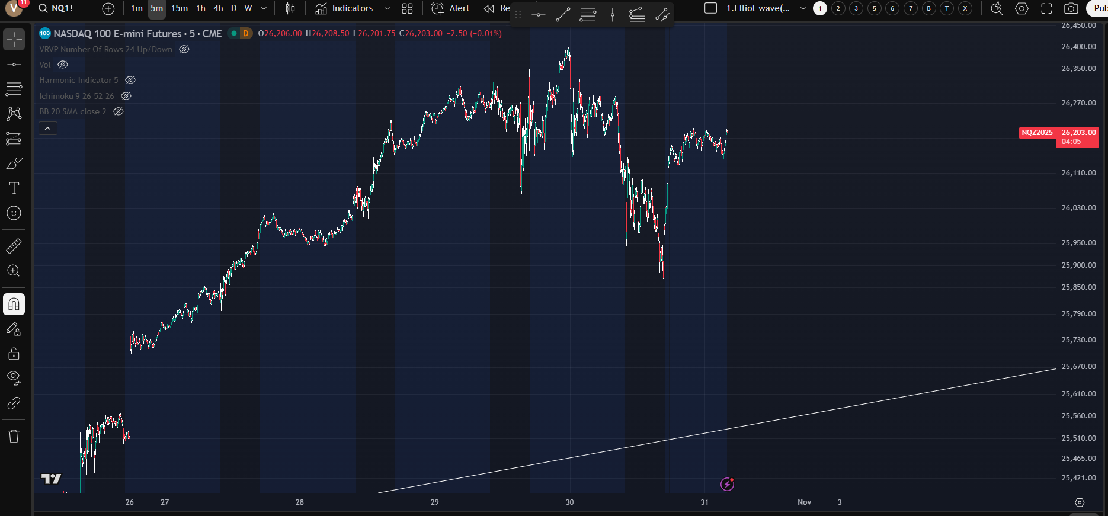This screenshot has width=1108, height=516.
Task: Activate the Zoom in tool
Action: pos(14,271)
